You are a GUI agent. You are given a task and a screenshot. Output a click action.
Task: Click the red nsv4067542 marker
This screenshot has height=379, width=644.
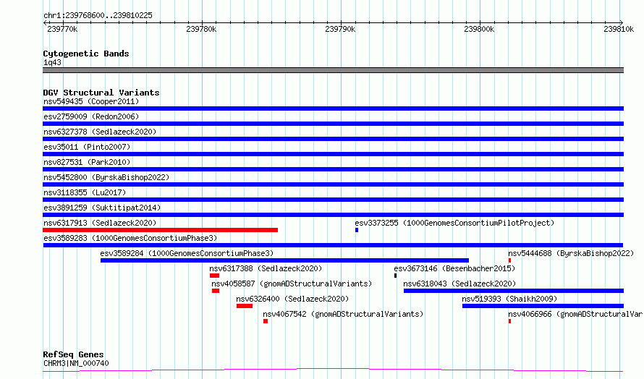click(x=266, y=321)
